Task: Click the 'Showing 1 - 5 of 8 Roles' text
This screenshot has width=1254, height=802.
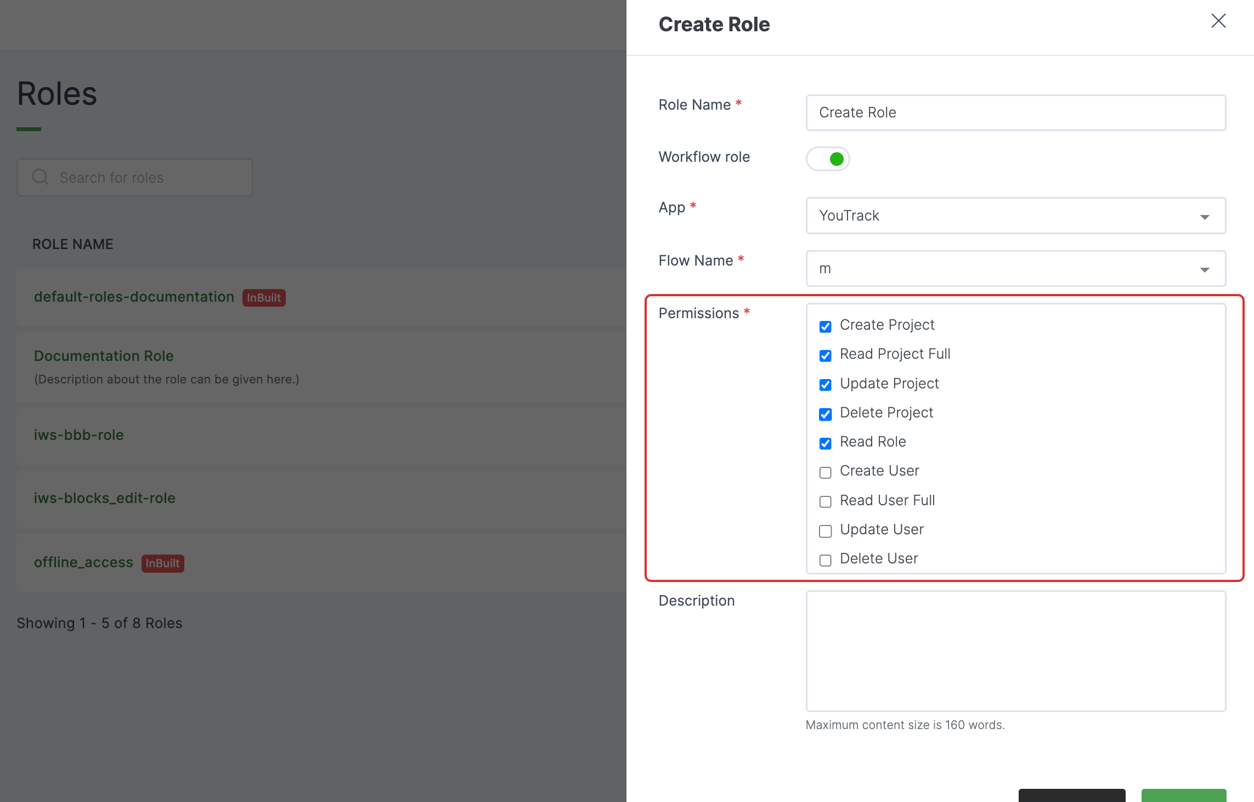Action: [x=99, y=623]
